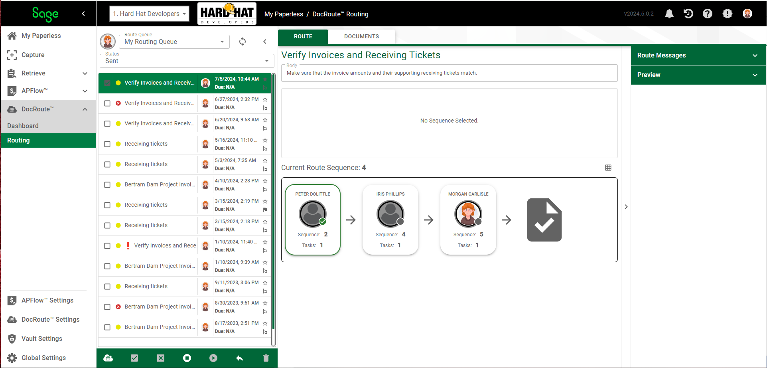The width and height of the screenshot is (767, 368).
Task: Collapse the route list panel with left chevron
Action: (265, 42)
